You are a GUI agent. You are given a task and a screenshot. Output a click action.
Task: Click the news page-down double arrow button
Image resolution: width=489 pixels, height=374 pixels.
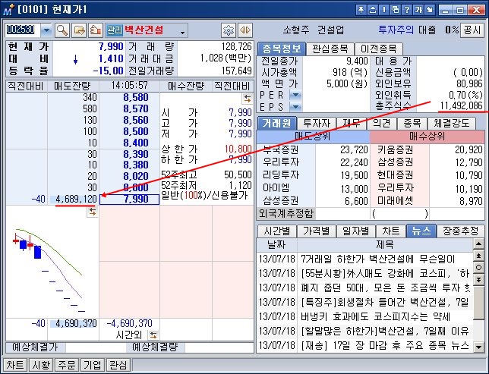point(478,280)
